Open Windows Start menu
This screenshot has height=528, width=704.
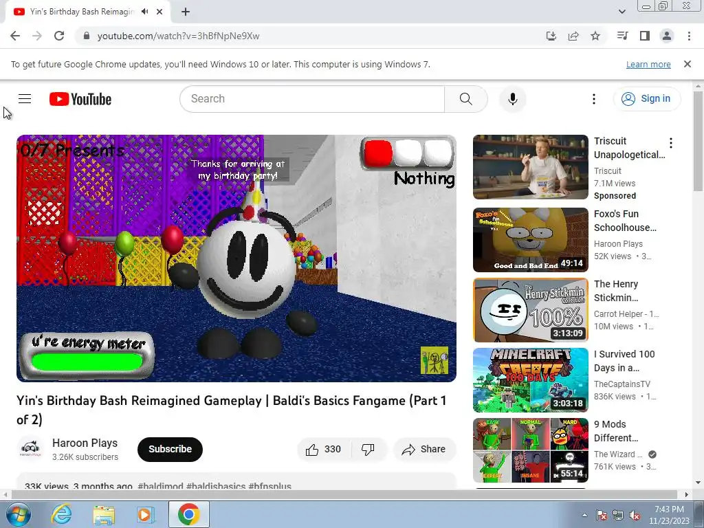coord(19,514)
